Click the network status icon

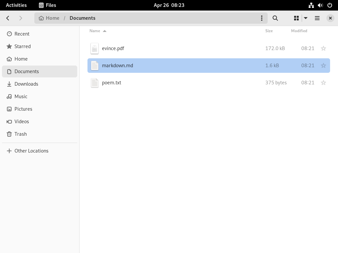[x=311, y=5]
